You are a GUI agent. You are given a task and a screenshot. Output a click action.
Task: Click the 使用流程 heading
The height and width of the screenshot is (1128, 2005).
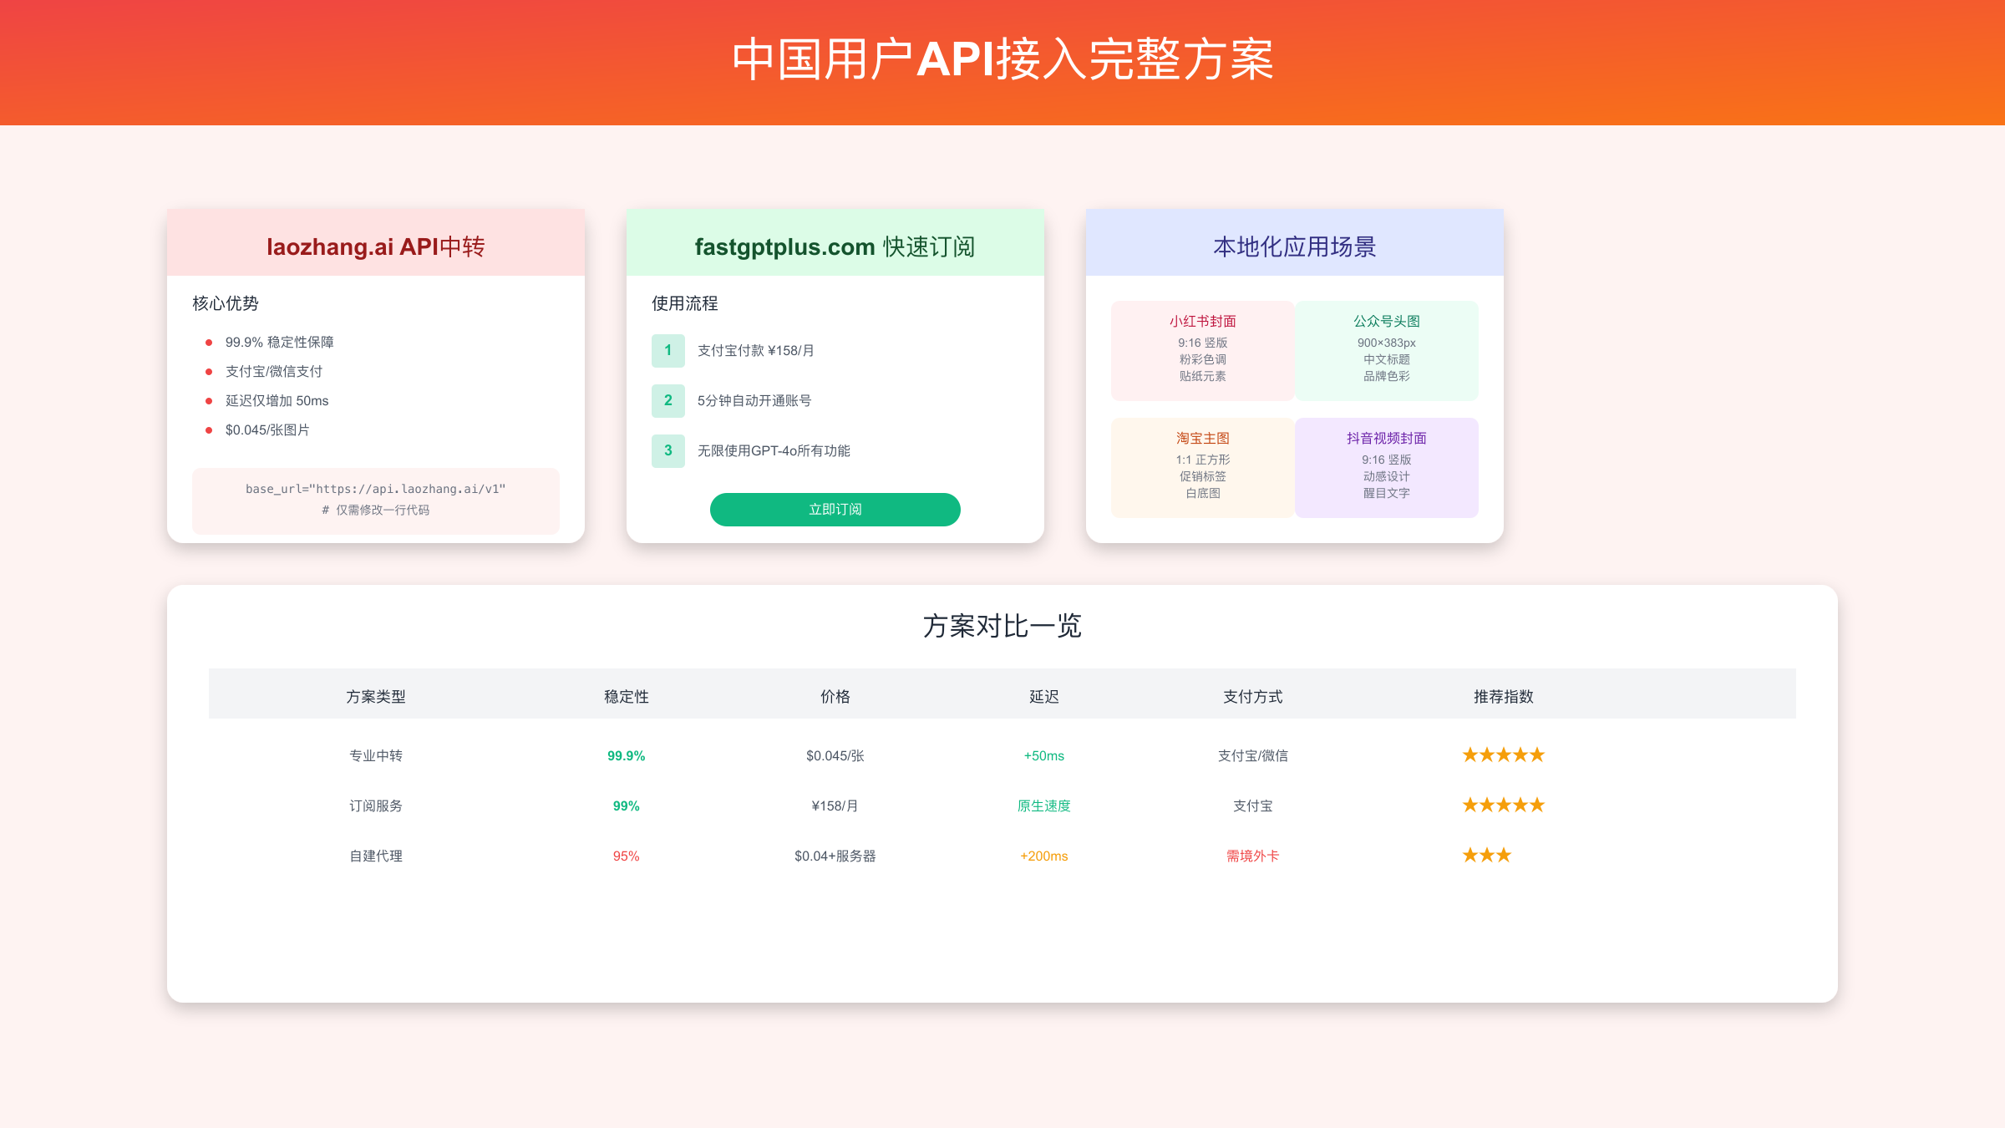click(685, 303)
